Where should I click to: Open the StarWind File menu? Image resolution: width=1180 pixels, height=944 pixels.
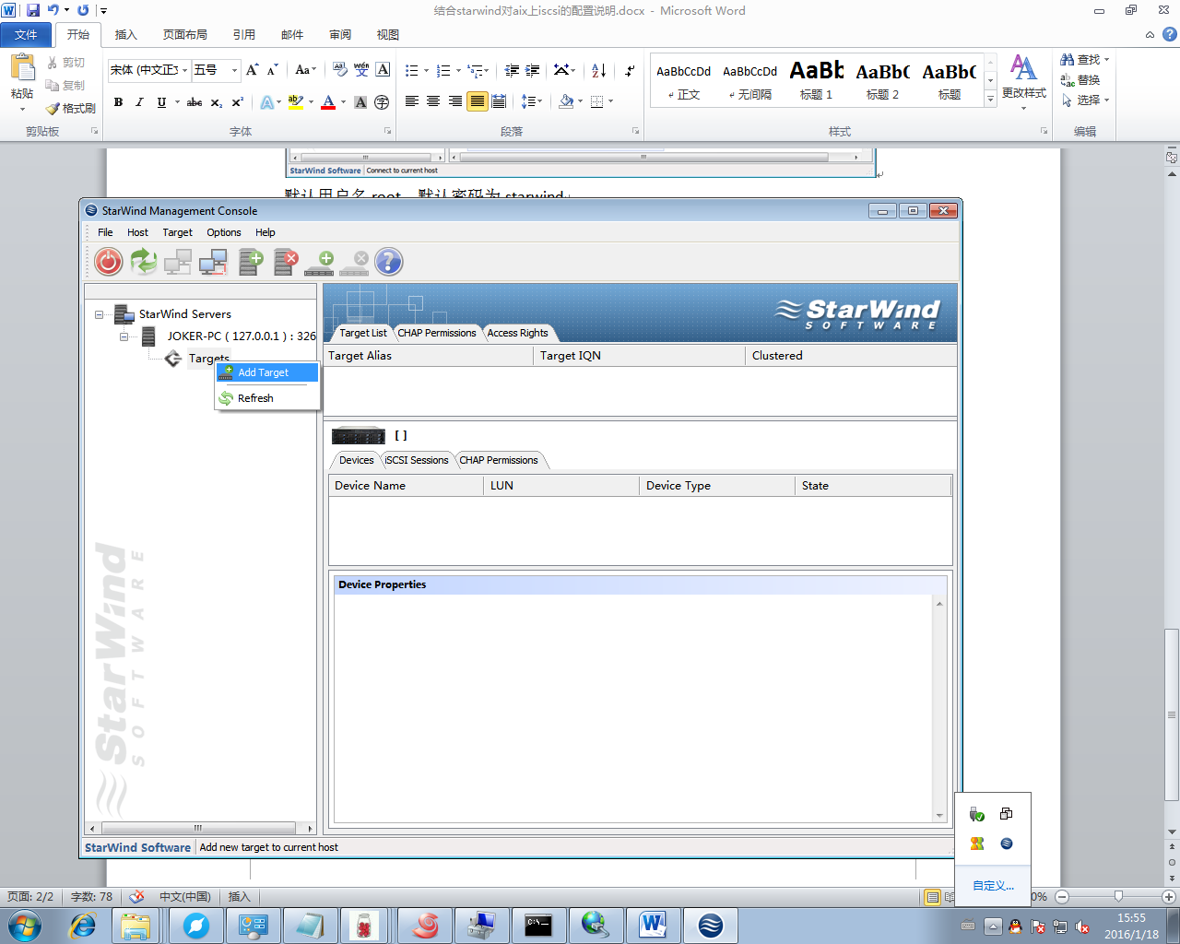[x=105, y=232]
